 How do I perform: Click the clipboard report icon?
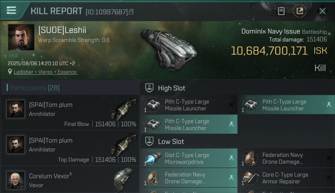pos(281,11)
